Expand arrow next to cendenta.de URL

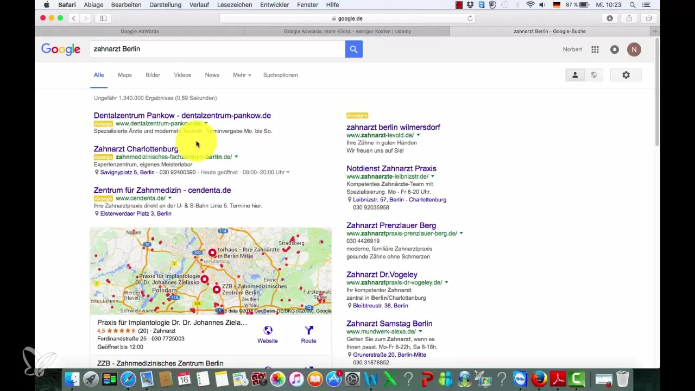[170, 198]
